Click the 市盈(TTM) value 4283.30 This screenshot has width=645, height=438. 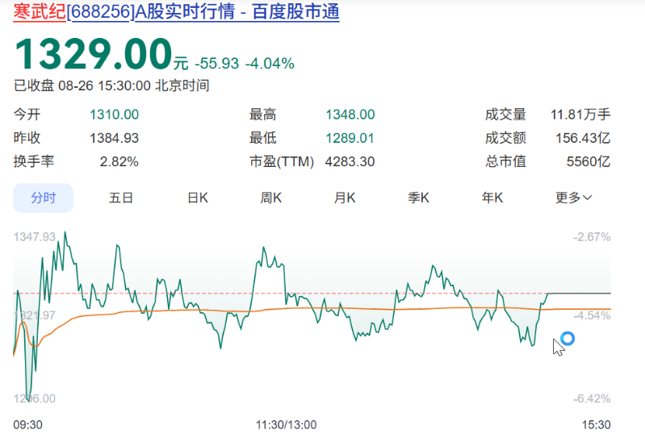coord(350,162)
